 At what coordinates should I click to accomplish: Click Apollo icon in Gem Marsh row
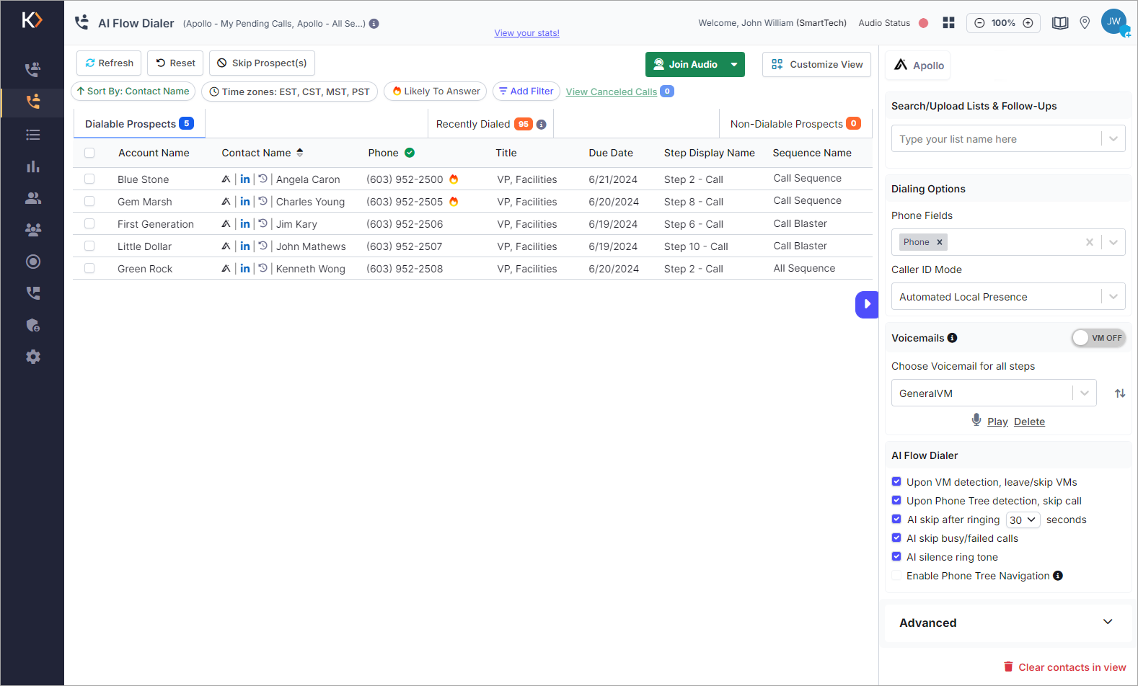[x=226, y=202]
